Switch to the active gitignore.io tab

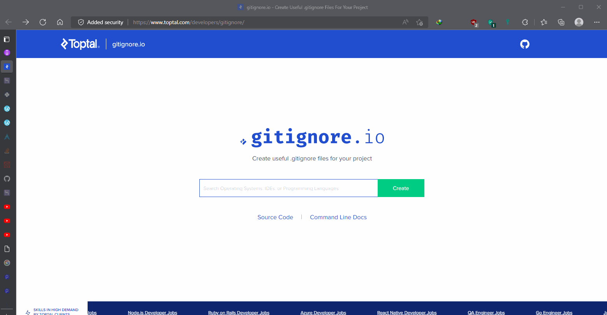tap(7, 66)
